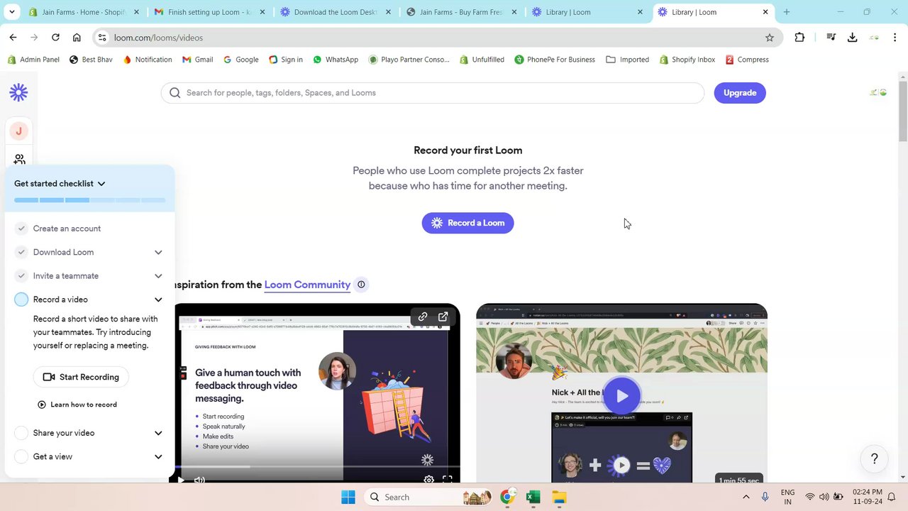Open Chrome extensions puzzle icon

point(799,38)
